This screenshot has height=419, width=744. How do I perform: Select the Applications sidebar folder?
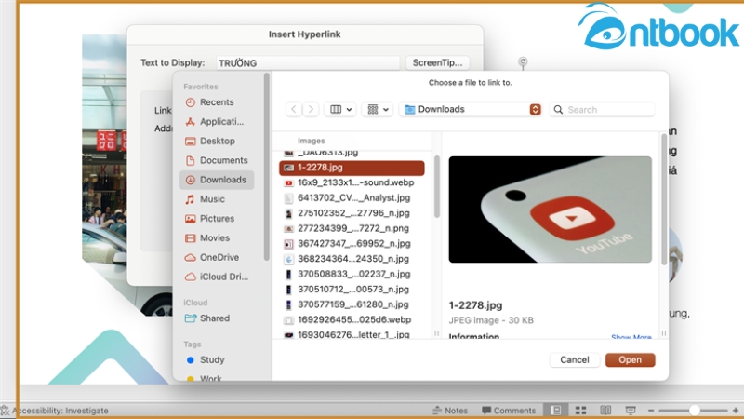pyautogui.click(x=217, y=122)
